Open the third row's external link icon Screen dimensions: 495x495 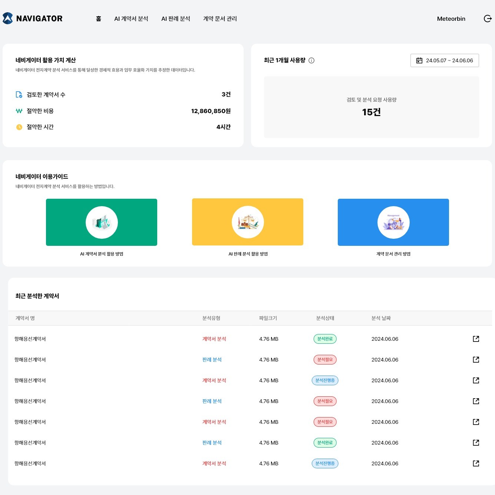pos(476,380)
